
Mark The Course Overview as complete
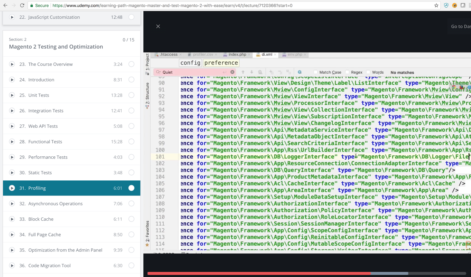131,64
